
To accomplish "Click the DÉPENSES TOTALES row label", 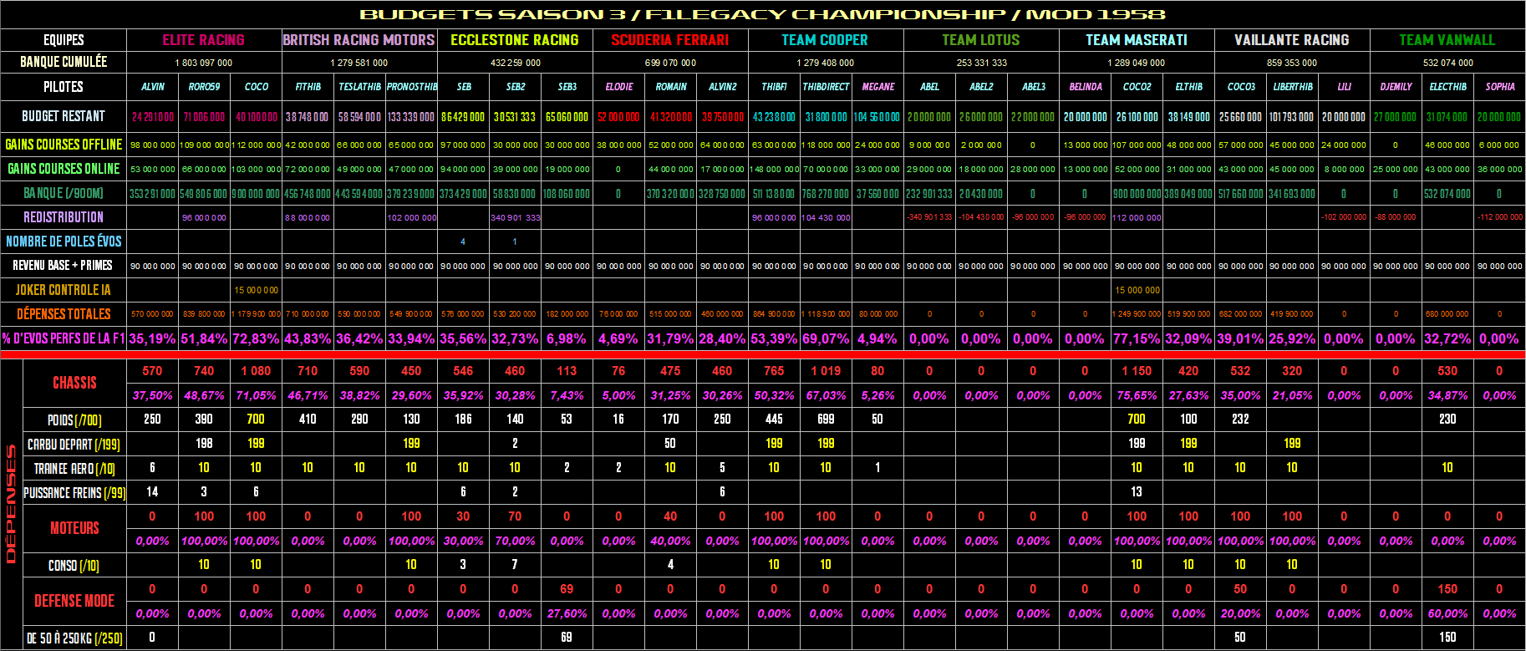I will (x=64, y=314).
